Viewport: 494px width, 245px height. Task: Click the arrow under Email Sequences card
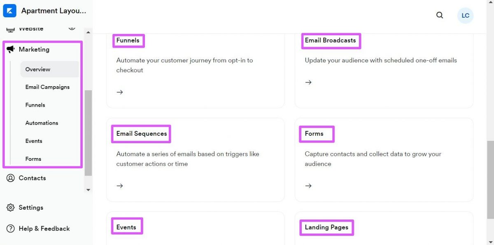[120, 185]
